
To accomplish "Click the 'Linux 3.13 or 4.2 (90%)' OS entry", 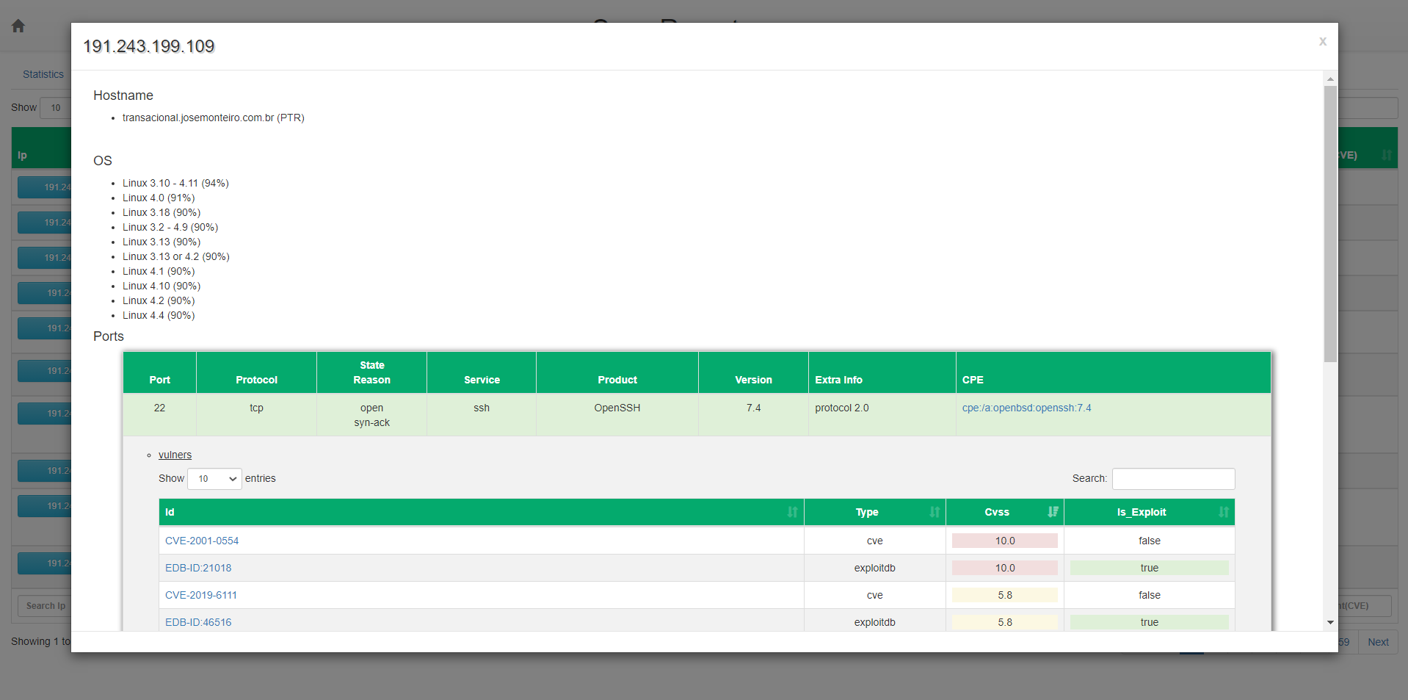I will point(176,256).
